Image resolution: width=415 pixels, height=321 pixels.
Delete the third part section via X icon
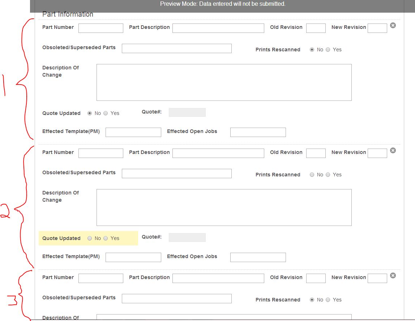[393, 275]
